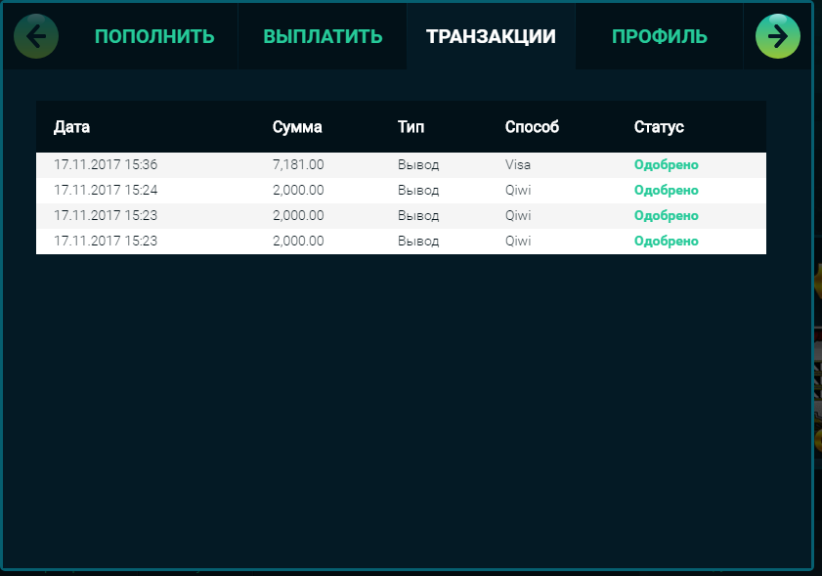Click the Дата column header

(71, 127)
